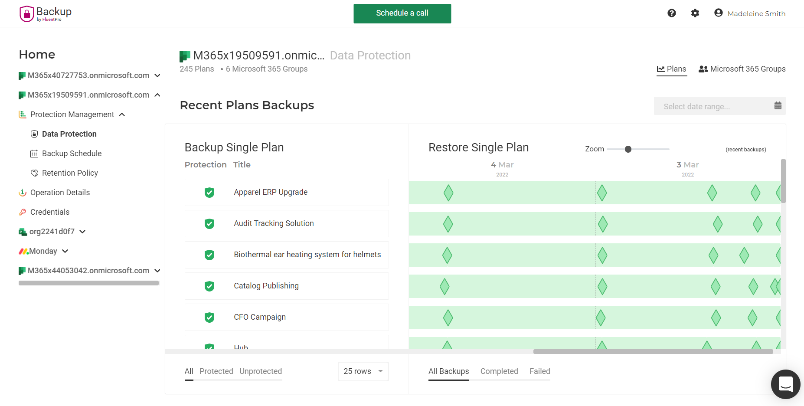The height and width of the screenshot is (406, 804).
Task: Toggle protection shield for Apparel ERP Upgrade
Action: click(x=209, y=192)
